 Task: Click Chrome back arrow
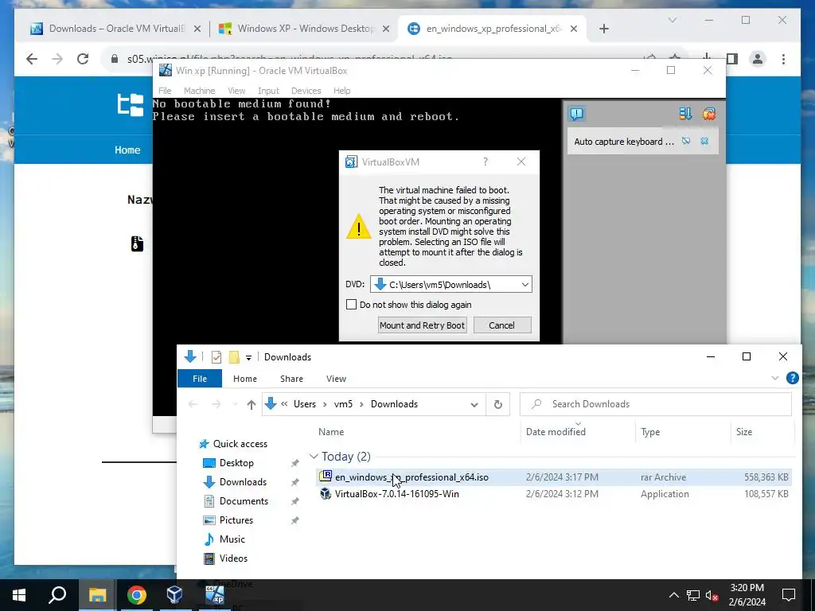[x=32, y=59]
